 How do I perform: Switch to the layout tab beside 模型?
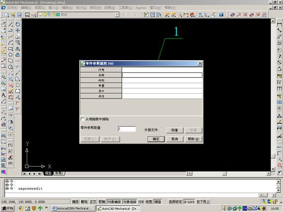(x=59, y=173)
